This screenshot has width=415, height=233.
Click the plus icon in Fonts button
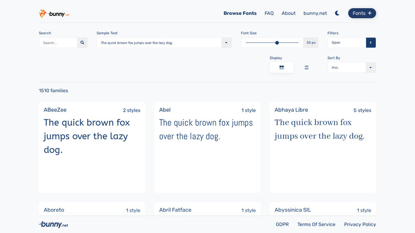370,13
